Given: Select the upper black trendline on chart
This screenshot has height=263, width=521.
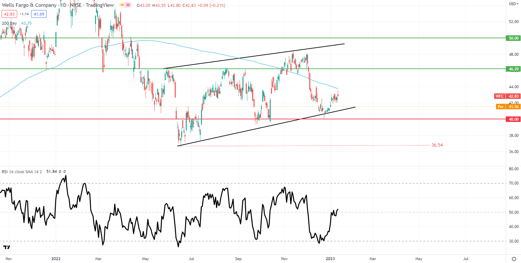Looking at the screenshot, I should [x=254, y=56].
